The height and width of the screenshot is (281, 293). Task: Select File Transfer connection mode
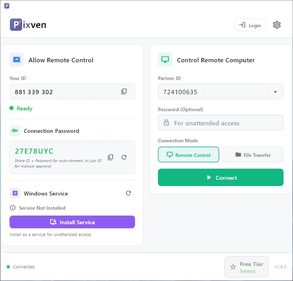click(253, 154)
